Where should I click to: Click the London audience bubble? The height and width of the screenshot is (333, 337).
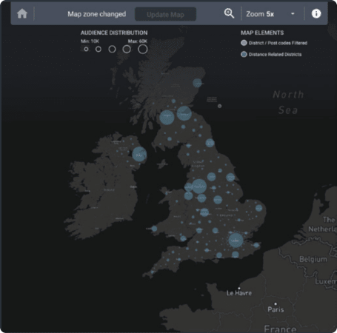(236, 240)
